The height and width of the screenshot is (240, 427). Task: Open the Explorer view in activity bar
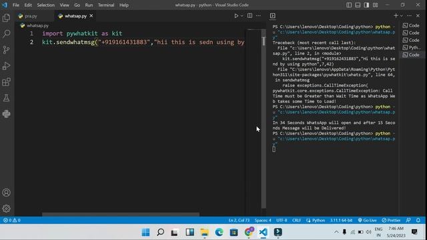pyautogui.click(x=6, y=18)
